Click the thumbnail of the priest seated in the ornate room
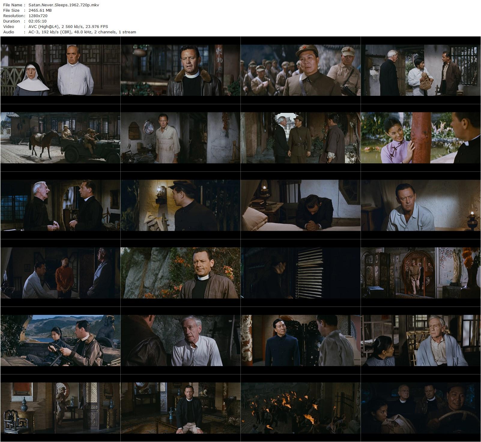The width and height of the screenshot is (481, 442). click(180, 408)
